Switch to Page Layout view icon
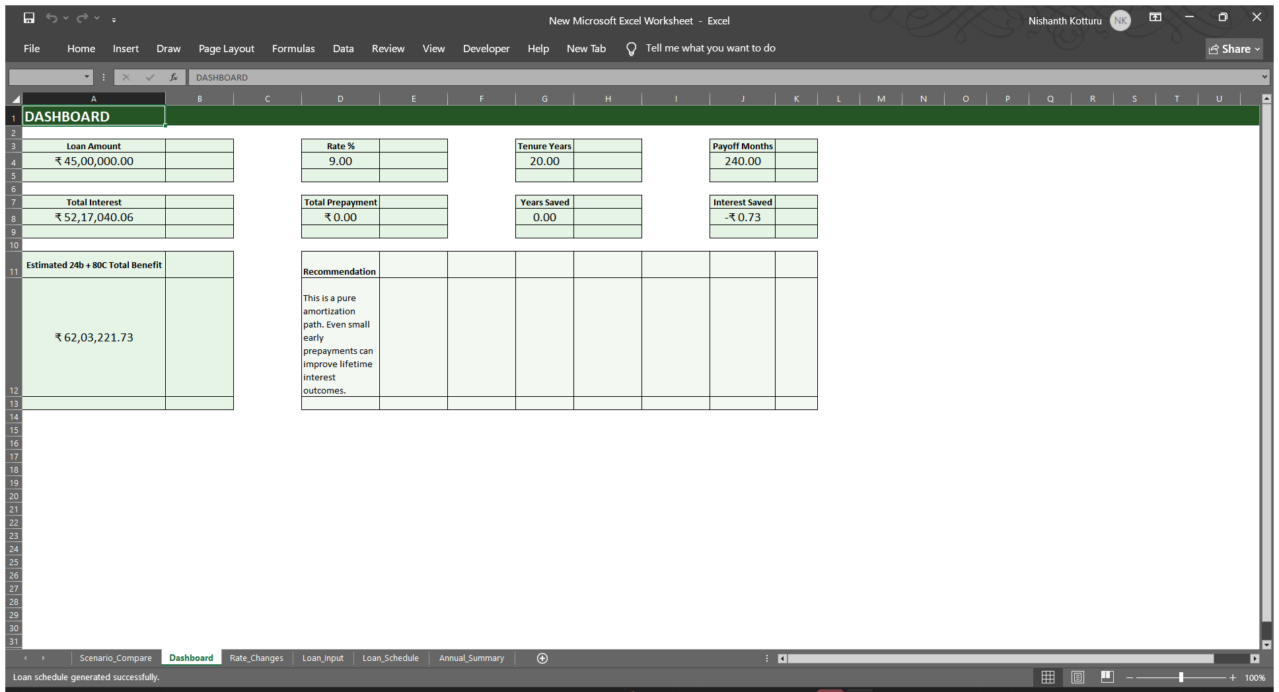1279x692 pixels. pos(1078,677)
